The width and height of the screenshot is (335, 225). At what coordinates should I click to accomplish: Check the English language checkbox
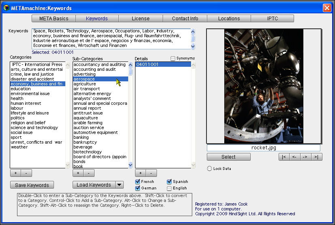170,188
